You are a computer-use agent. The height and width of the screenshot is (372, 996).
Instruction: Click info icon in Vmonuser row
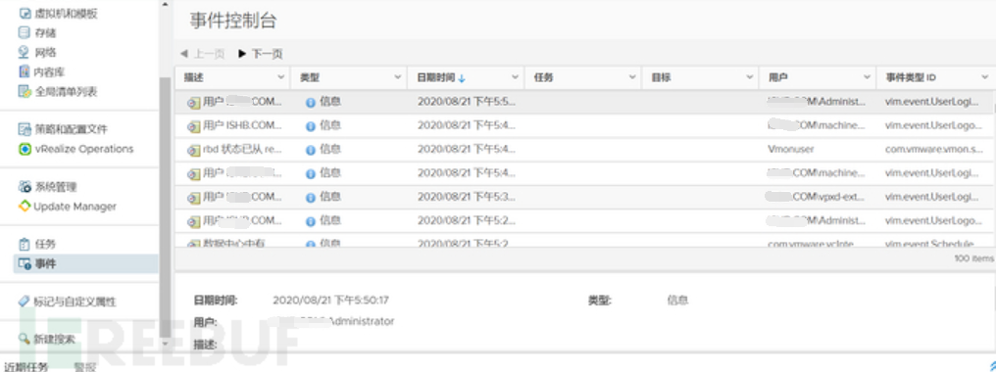coord(311,150)
